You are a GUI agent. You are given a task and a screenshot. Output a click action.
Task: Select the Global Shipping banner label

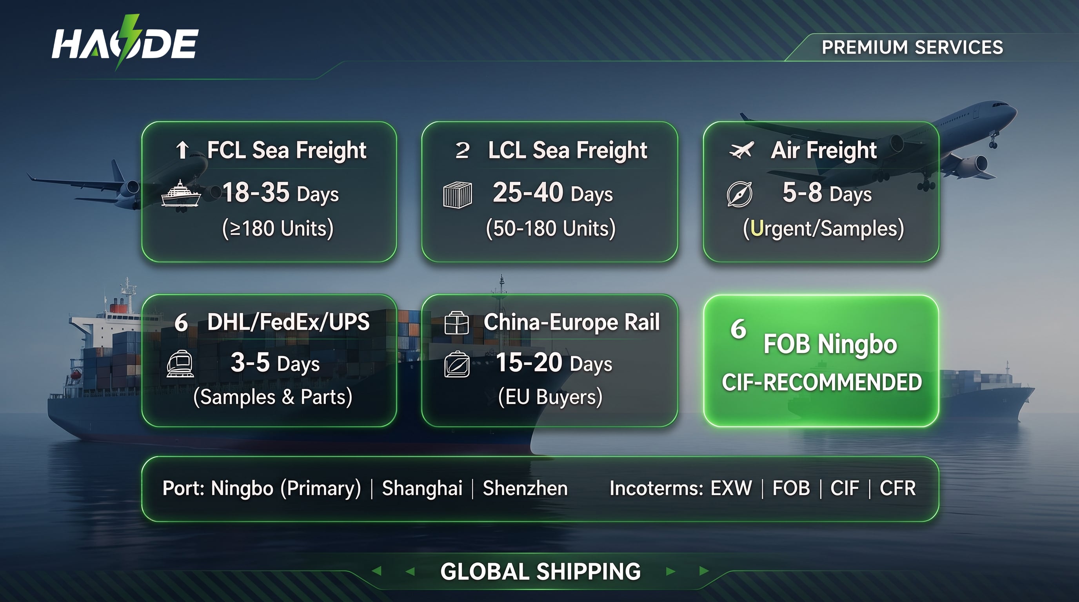(540, 571)
